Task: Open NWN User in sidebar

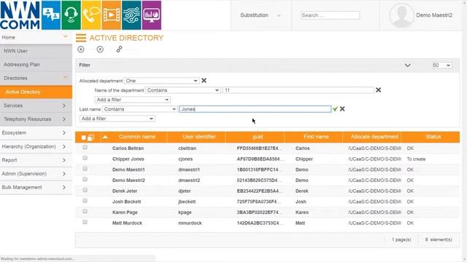Action: tap(36, 51)
